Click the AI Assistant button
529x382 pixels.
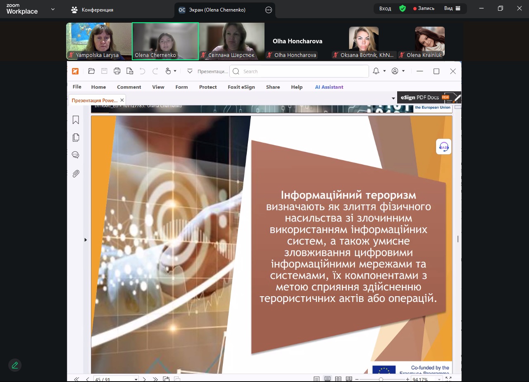329,87
